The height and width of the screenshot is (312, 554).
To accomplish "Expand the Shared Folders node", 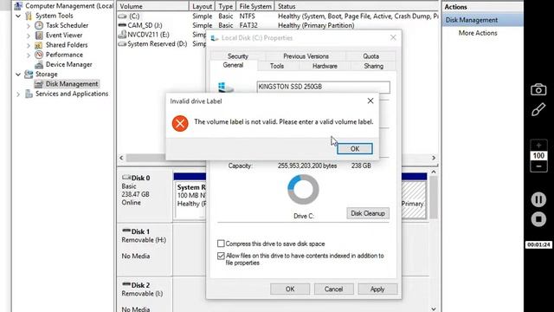I will [x=29, y=45].
